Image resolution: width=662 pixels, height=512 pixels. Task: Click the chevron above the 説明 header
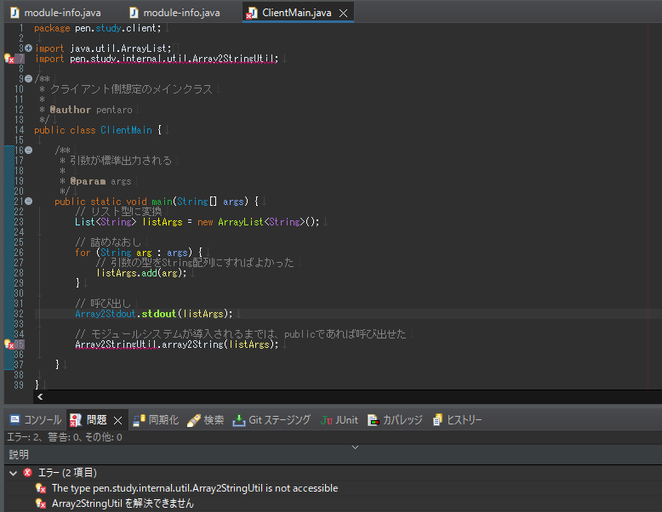(355, 447)
